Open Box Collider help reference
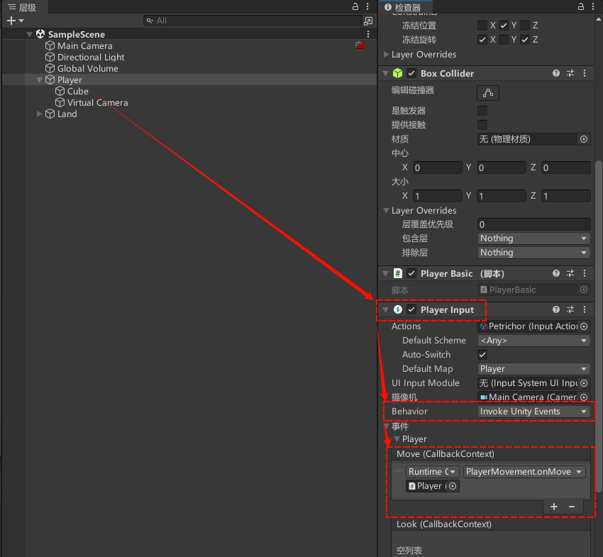Image resolution: width=603 pixels, height=557 pixels. [x=556, y=73]
